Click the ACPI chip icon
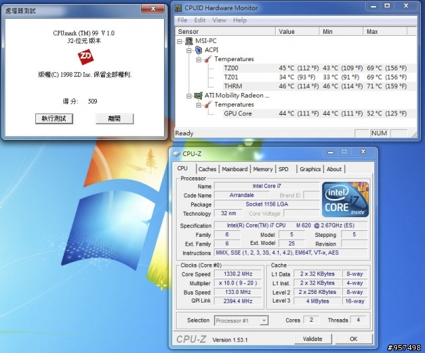This screenshot has width=425, height=353. point(199,50)
